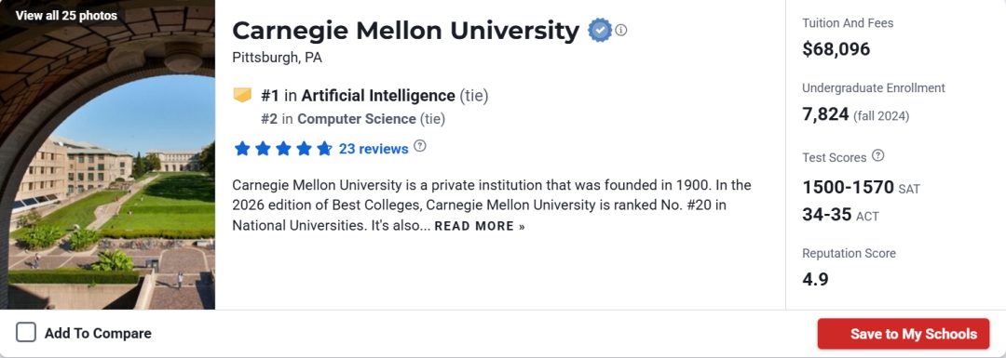Viewport: 1006px width, 358px height.
Task: Open the info icon beside verified badge
Action: point(621,30)
